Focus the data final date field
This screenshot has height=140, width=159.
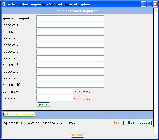[55, 98]
